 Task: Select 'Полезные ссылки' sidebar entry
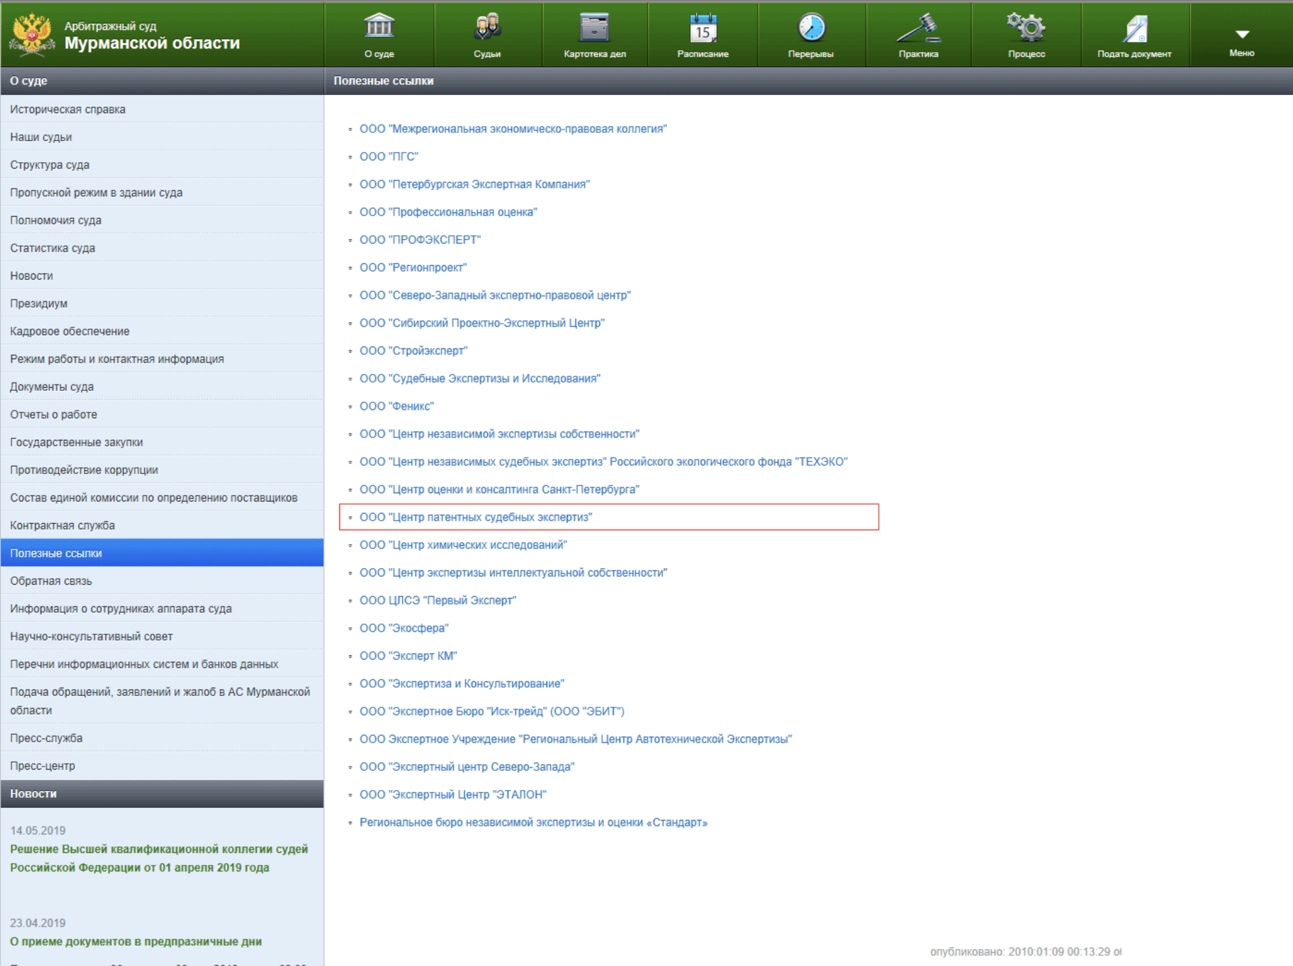[x=56, y=553]
